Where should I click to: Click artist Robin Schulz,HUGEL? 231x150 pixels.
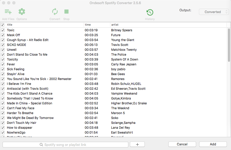[x=126, y=84]
